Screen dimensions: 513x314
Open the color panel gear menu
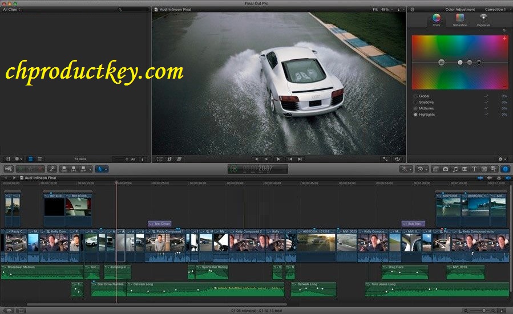pyautogui.click(x=502, y=159)
